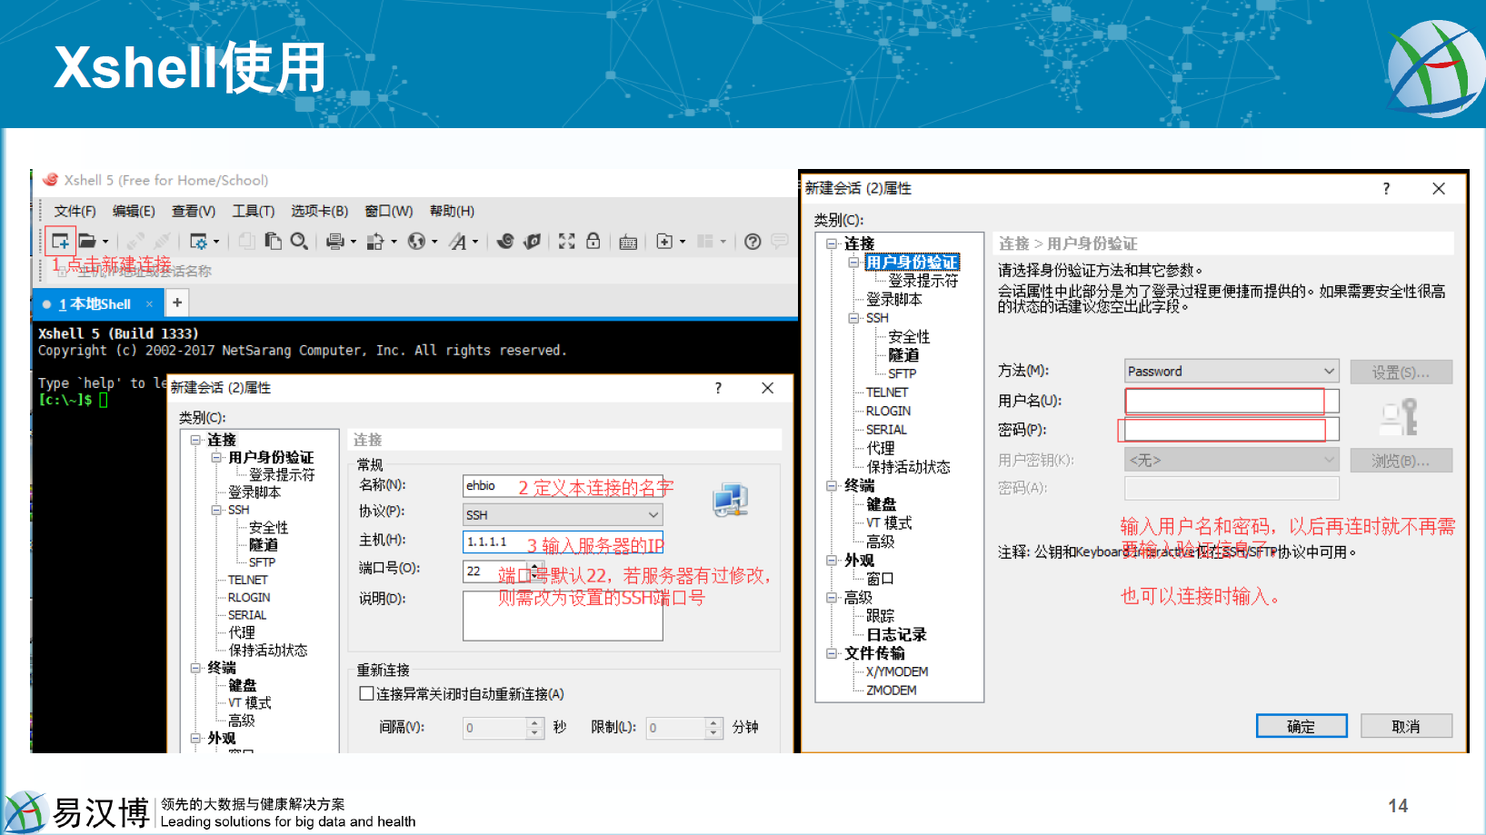
Task: Click the 取消 button
Action: [x=1406, y=726]
